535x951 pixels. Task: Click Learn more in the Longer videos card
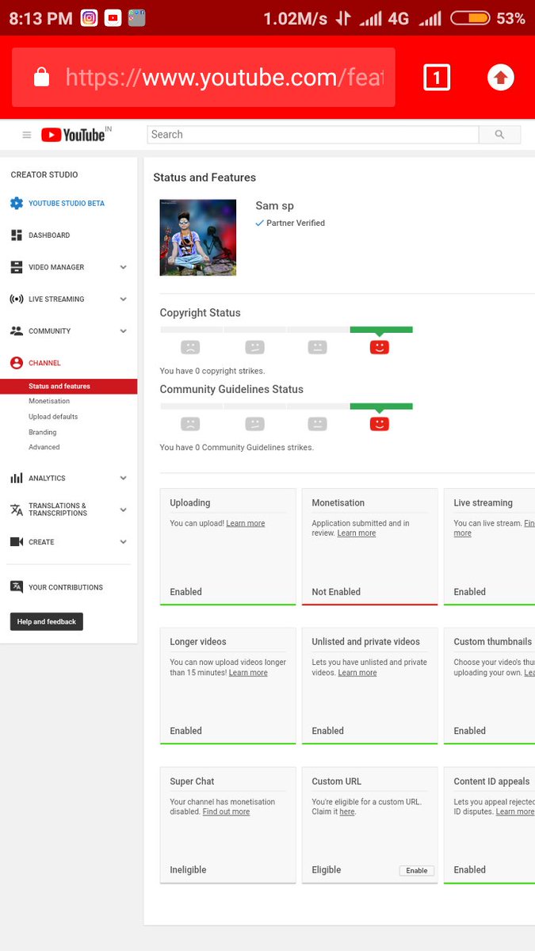pos(248,673)
